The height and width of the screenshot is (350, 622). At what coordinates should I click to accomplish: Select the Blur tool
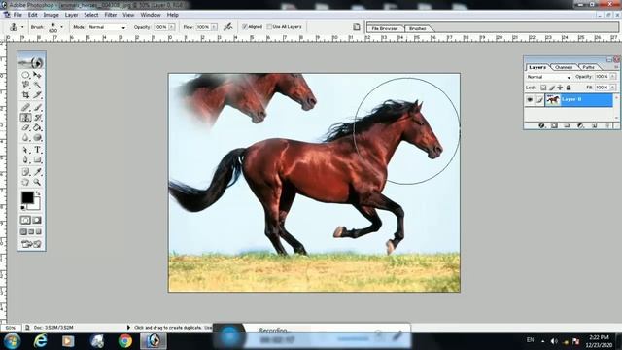coord(25,138)
